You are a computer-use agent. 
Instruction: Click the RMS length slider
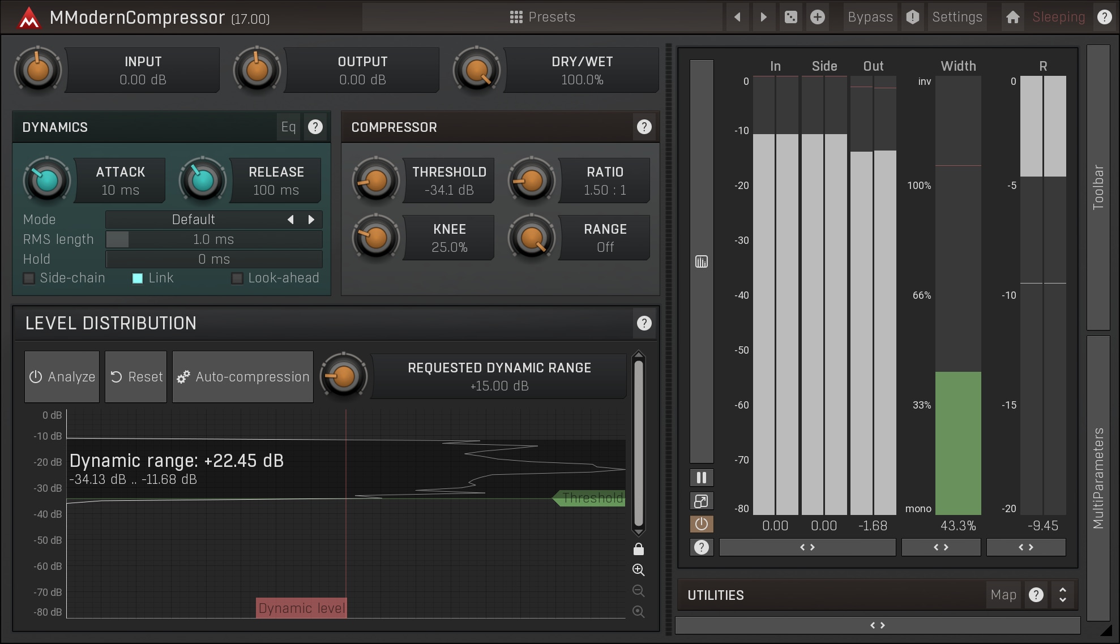[x=213, y=239]
